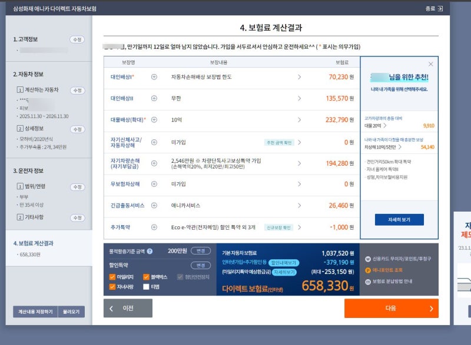Viewport: 471px width, 345px height.
Task: Click 수정 next to 기타사항
Action: 78,217
